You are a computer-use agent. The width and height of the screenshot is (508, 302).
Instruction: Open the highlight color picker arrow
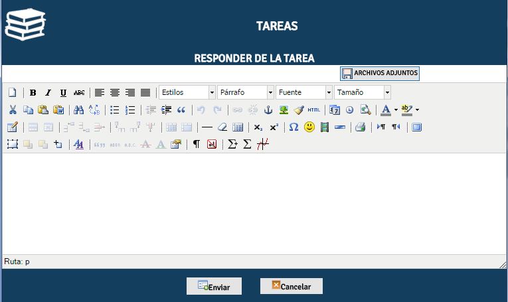[417, 110]
